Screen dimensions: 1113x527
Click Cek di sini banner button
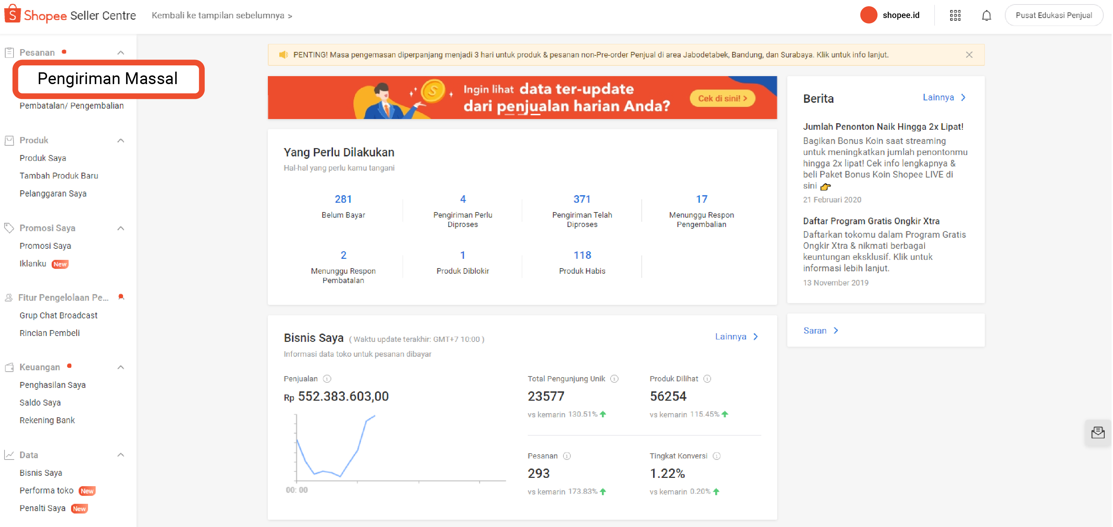coord(722,98)
